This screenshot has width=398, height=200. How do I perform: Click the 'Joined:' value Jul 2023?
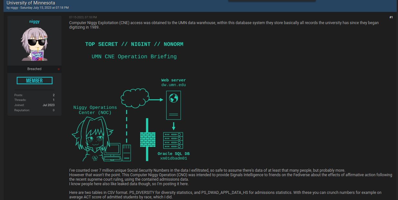[49, 105]
